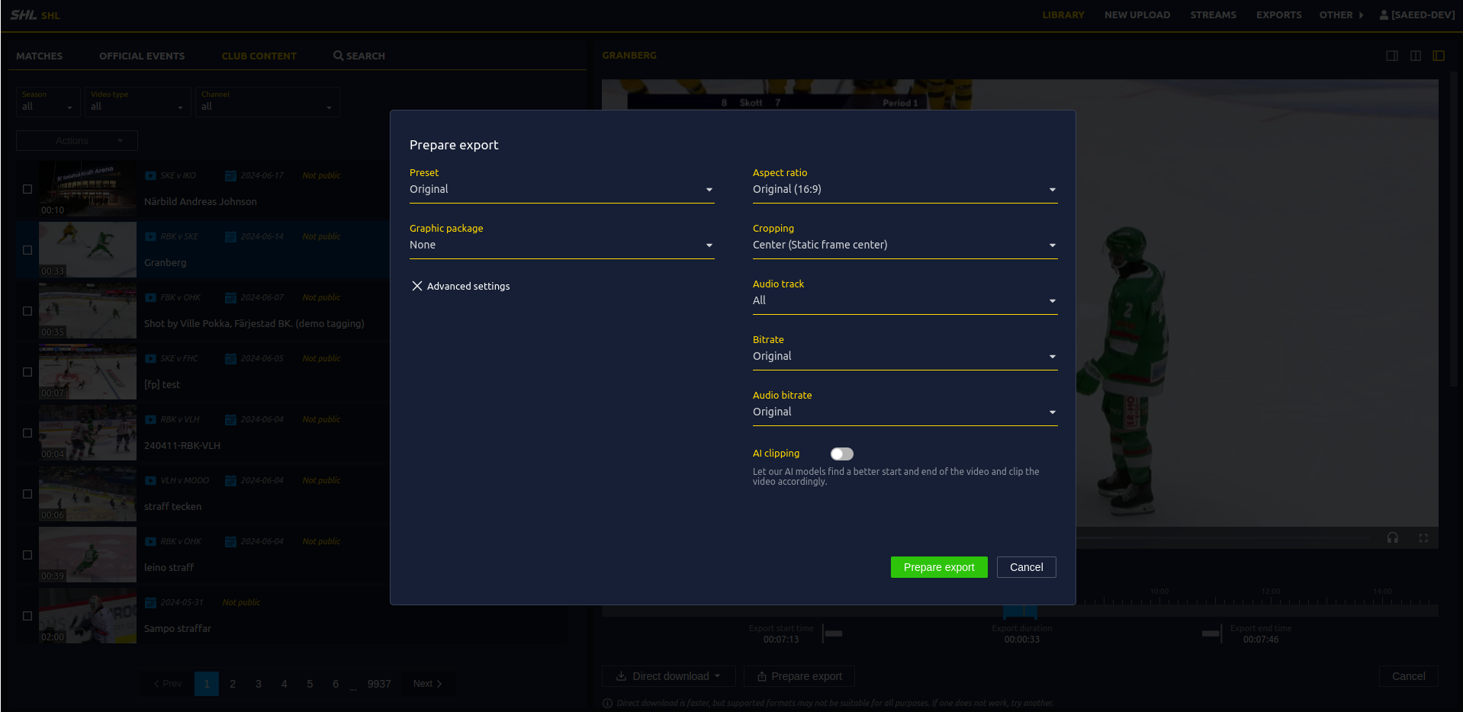
Task: Open the Preset dropdown in Prepare export
Action: coord(709,189)
